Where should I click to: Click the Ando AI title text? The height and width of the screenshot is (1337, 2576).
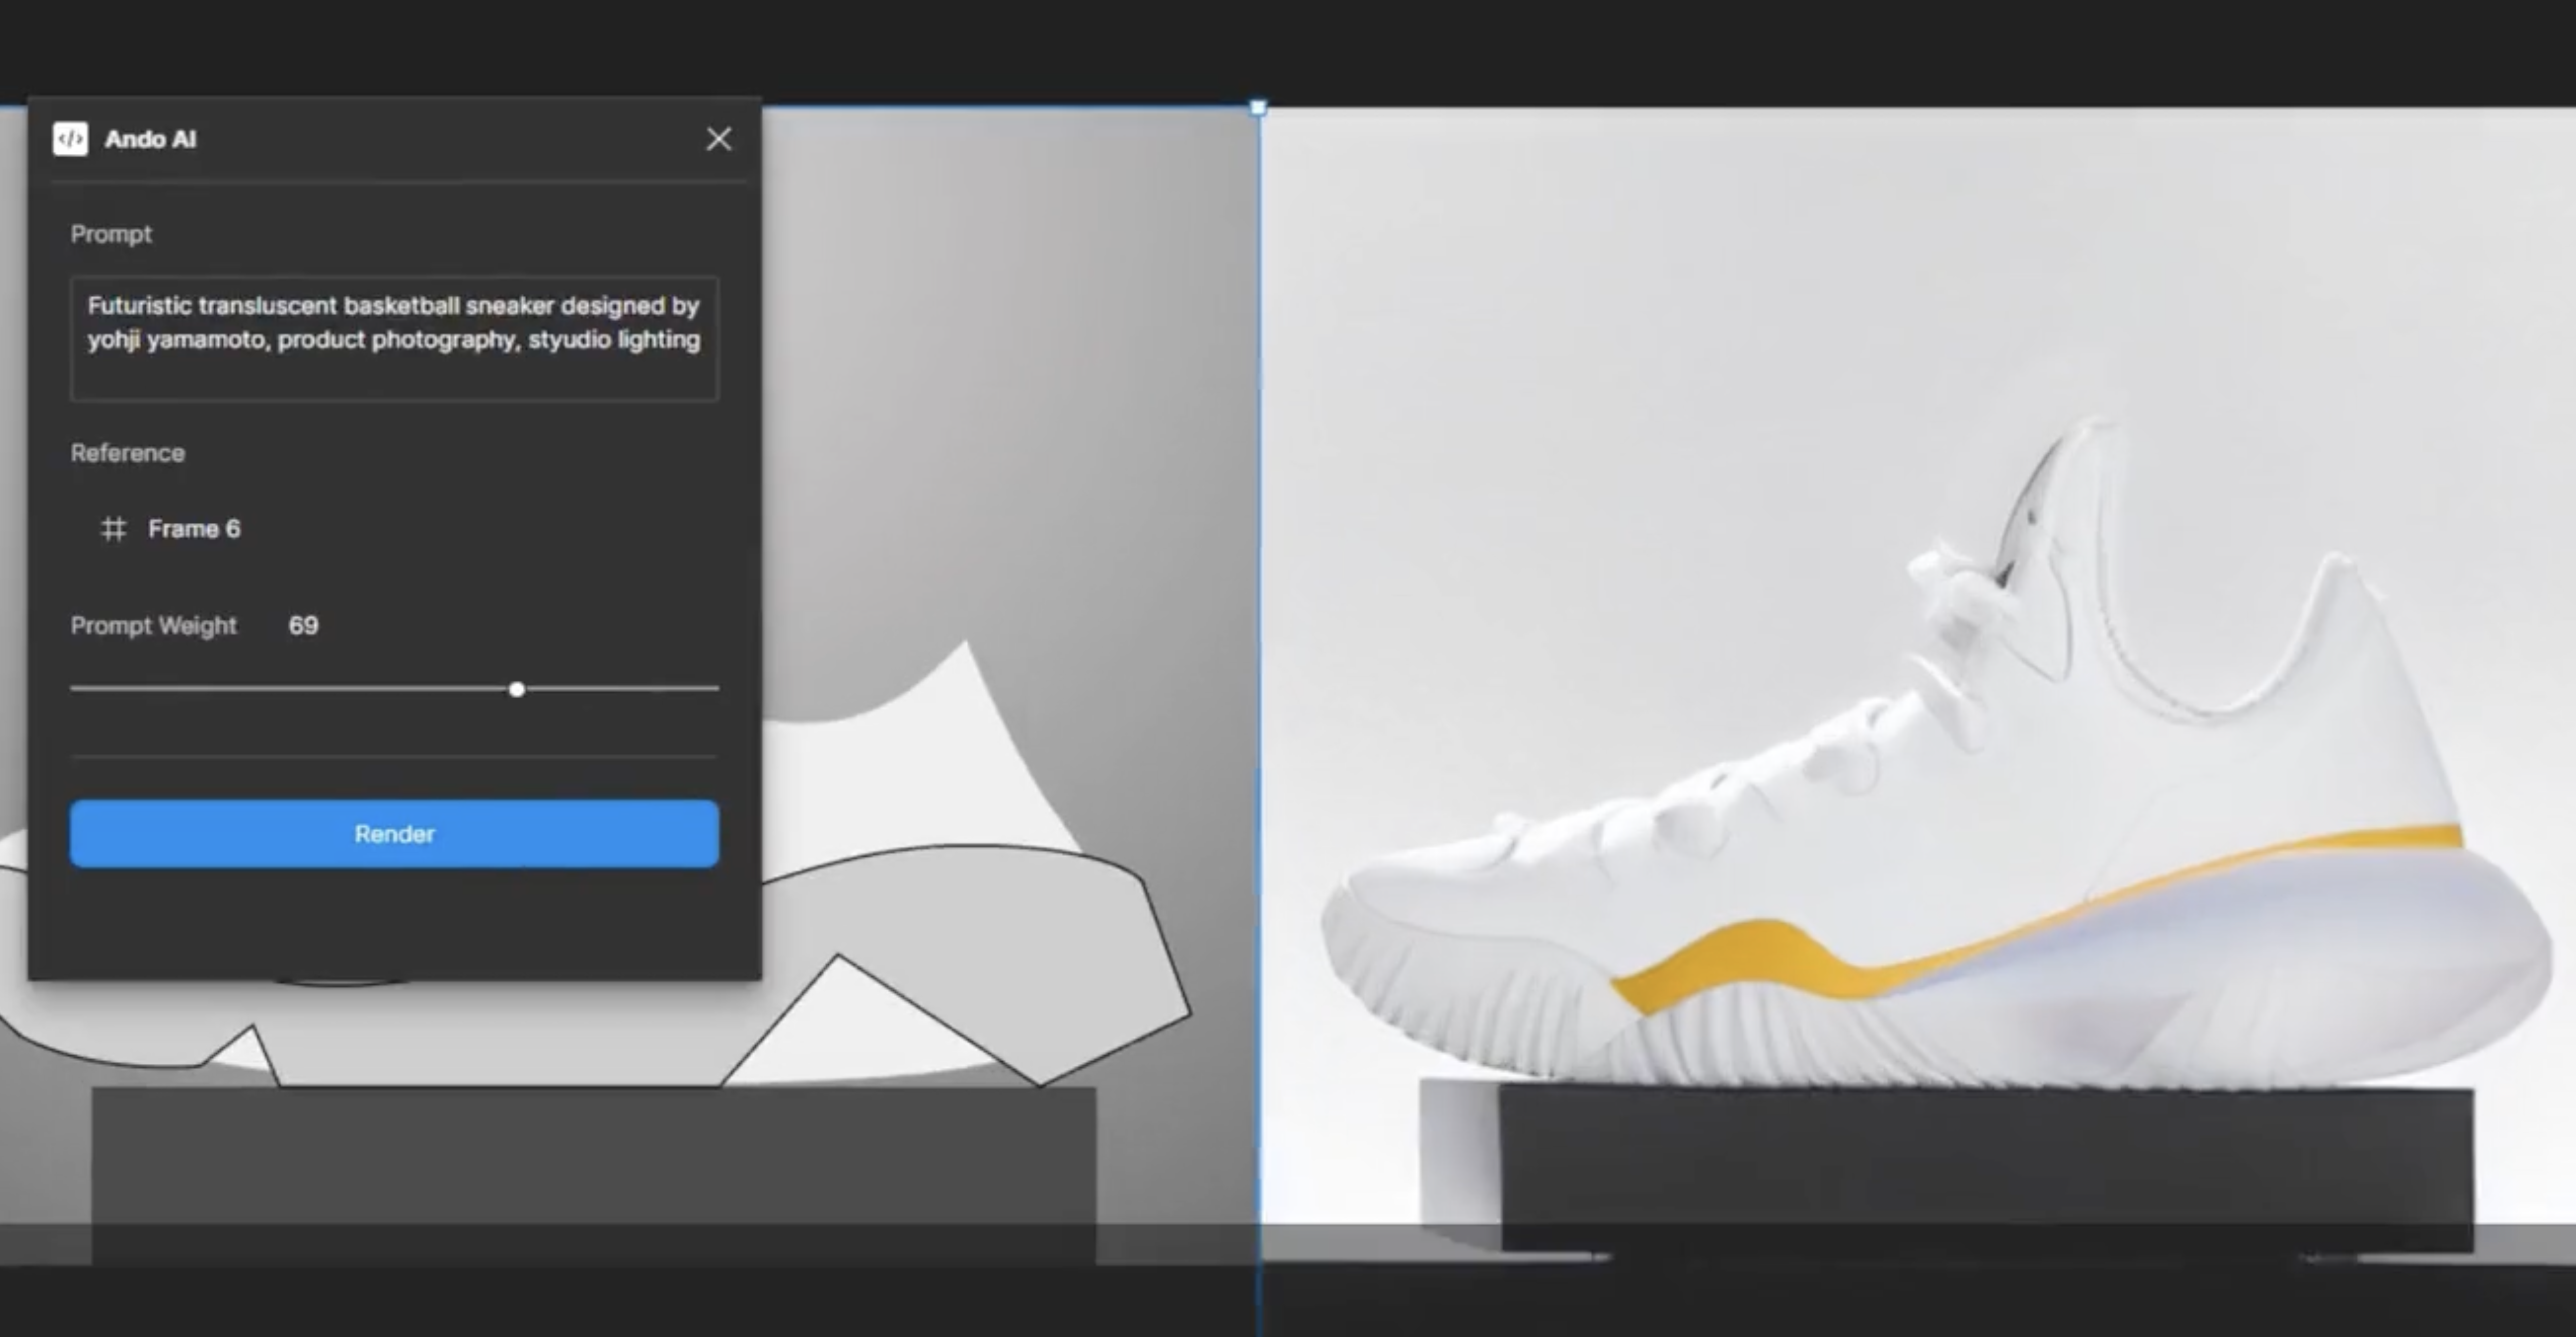(150, 139)
